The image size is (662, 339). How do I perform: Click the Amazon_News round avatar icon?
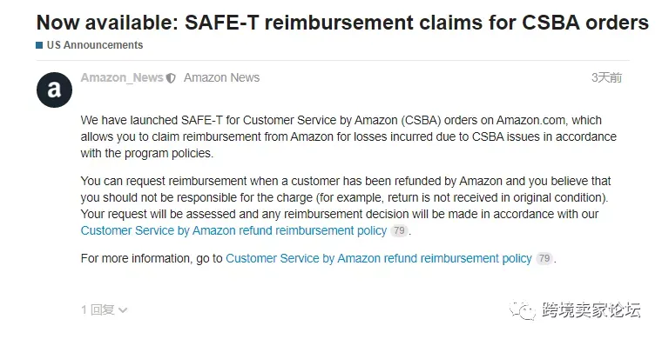coord(54,90)
